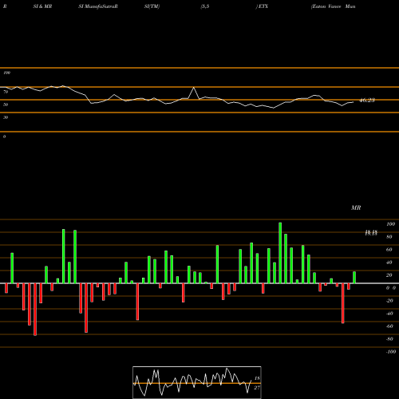Click the 30 level label on RSI axis
The width and height of the screenshot is (399, 399).
(6, 117)
